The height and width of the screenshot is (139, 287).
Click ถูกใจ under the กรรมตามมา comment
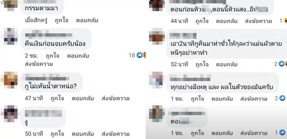point(62,20)
